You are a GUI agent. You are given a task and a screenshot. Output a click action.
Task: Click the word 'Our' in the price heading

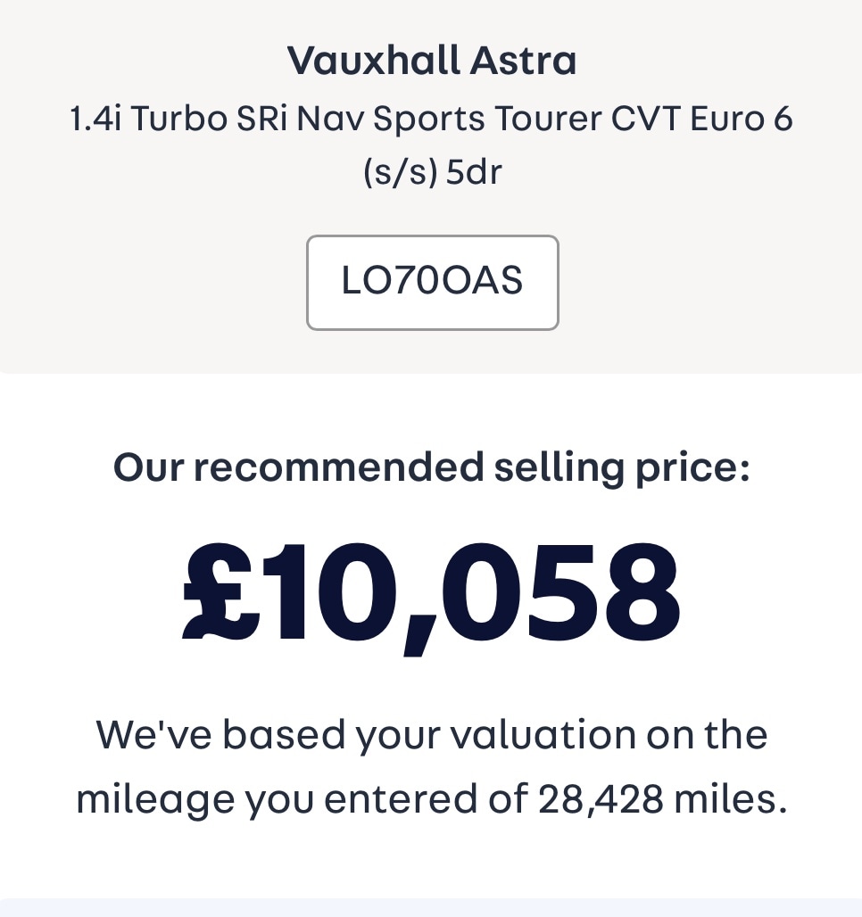[149, 467]
